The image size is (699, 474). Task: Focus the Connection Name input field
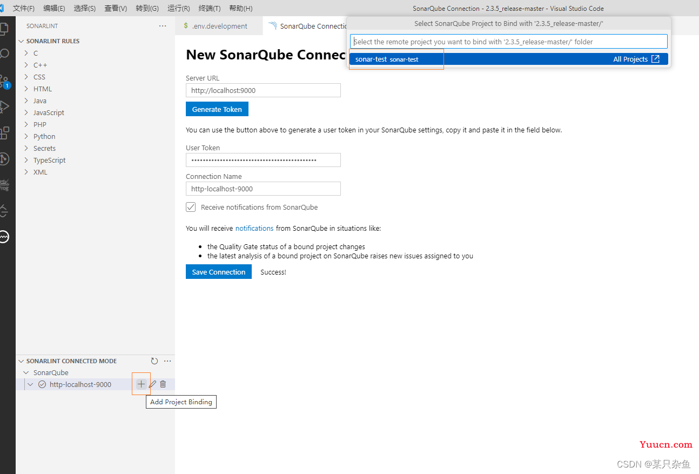(263, 189)
